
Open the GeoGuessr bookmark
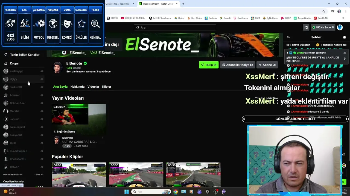241,18
